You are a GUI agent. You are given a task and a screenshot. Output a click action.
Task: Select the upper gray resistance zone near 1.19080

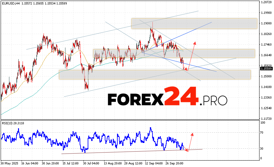(x=194, y=23)
